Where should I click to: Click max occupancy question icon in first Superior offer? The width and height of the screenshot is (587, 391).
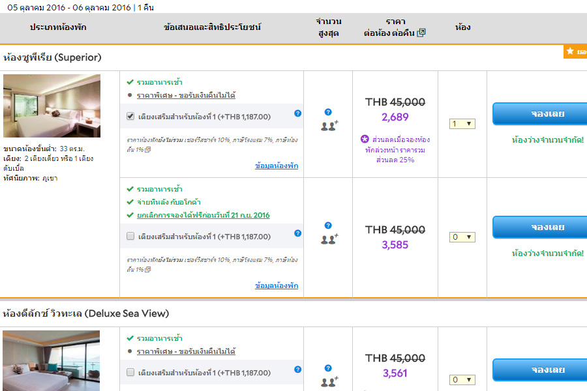328,112
